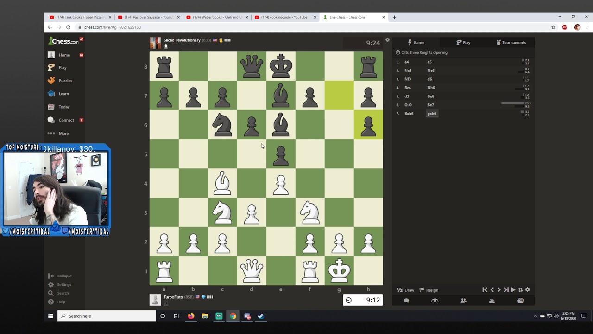Viewport: 593px width, 334px height.
Task: Open Connect in the sidebar
Action: click(66, 120)
